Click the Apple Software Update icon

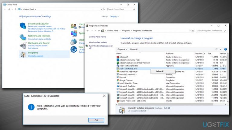[118, 66]
